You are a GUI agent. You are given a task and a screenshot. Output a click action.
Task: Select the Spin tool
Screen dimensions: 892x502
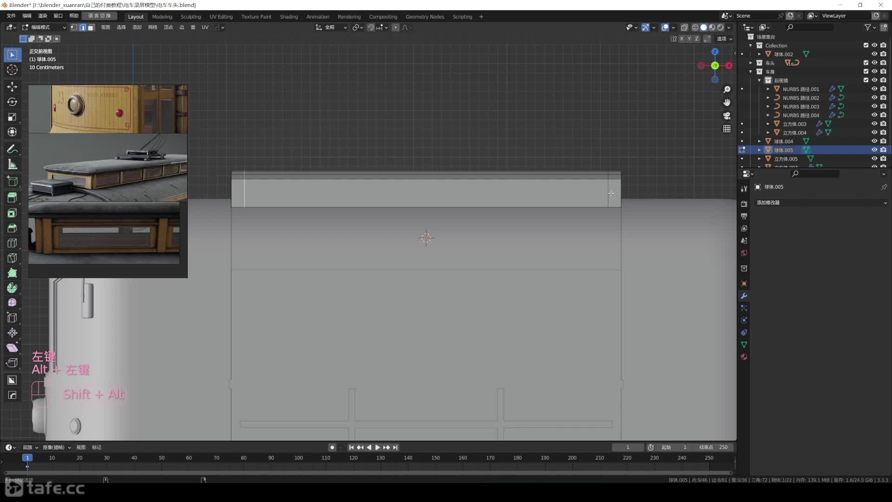pyautogui.click(x=13, y=288)
